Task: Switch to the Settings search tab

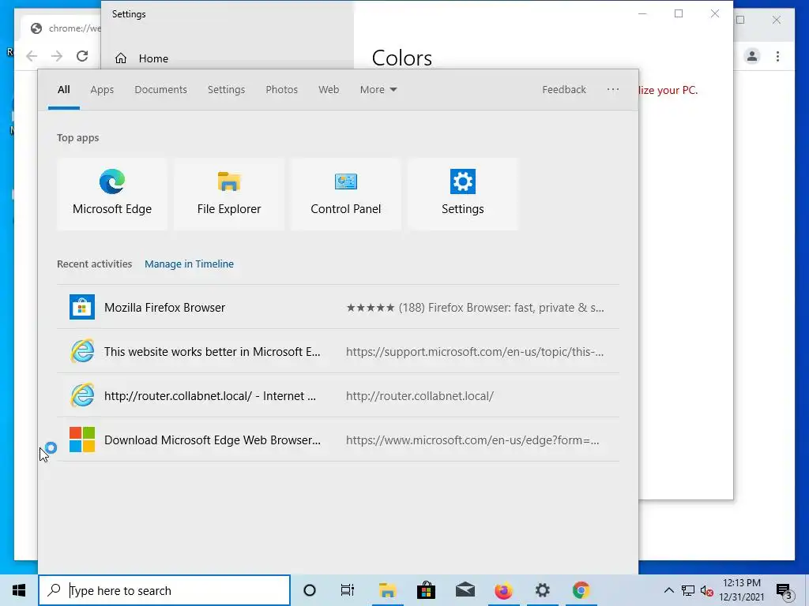Action: click(x=226, y=89)
